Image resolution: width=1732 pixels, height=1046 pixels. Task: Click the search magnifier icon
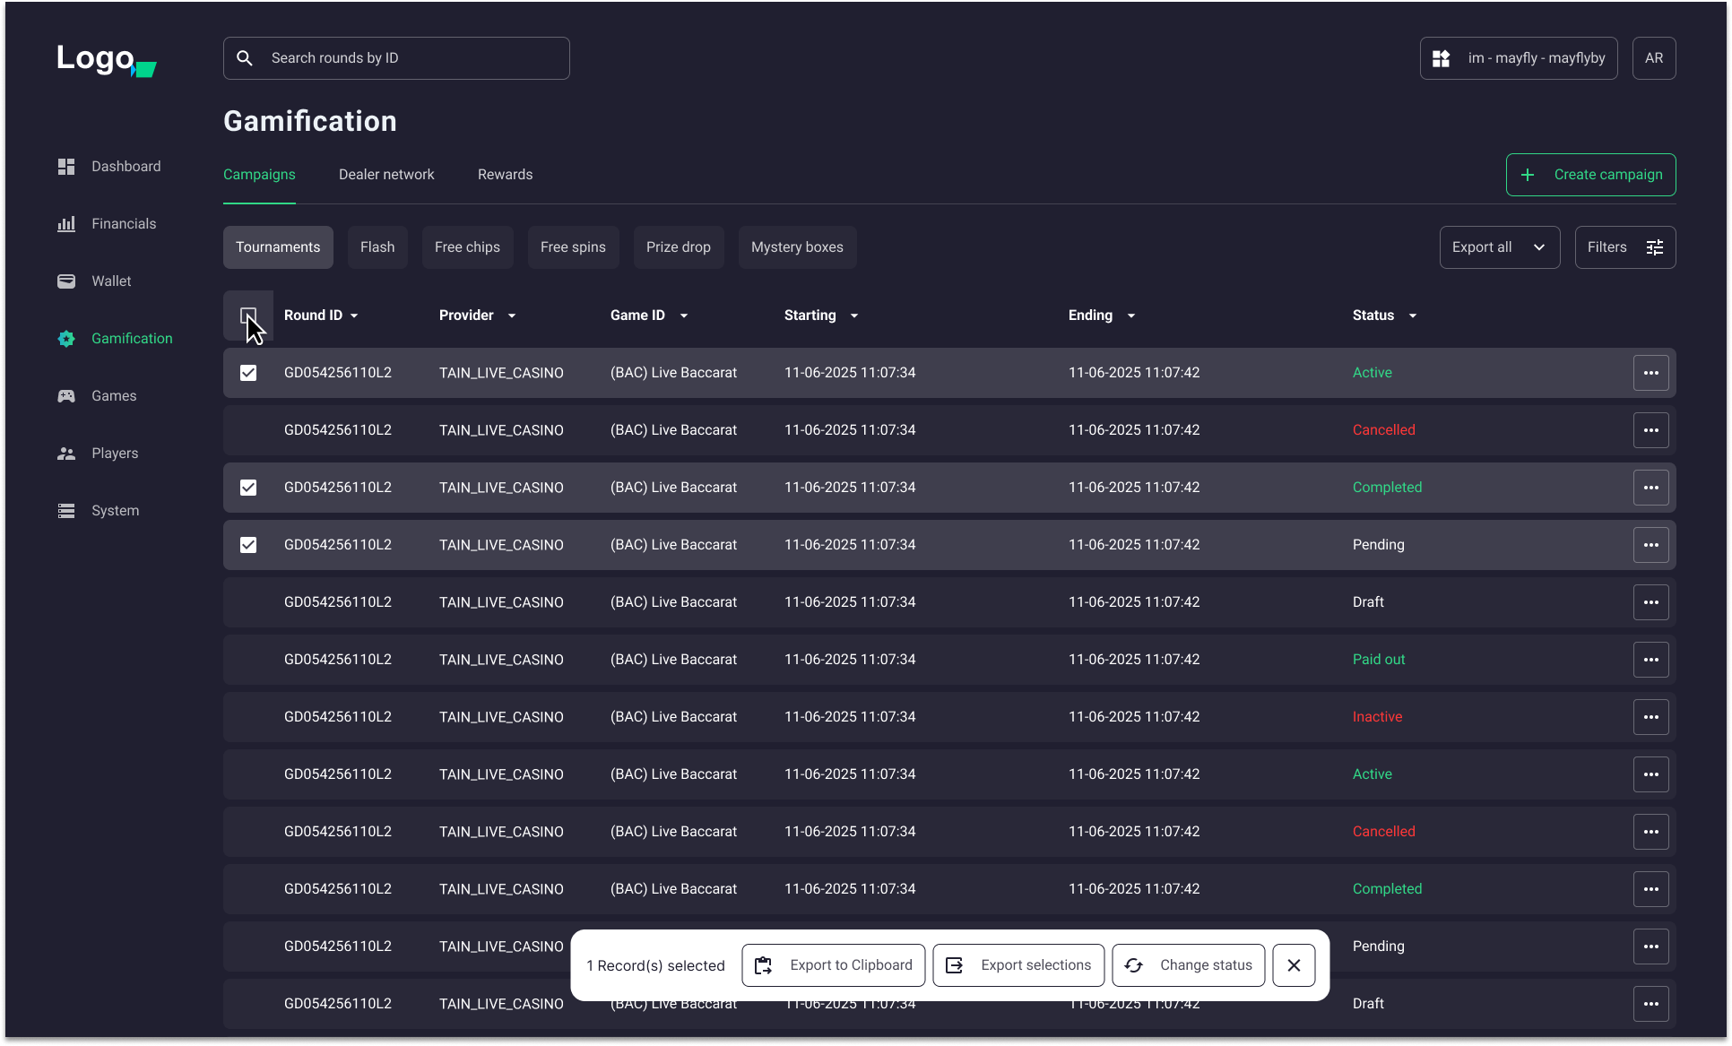[x=244, y=57]
